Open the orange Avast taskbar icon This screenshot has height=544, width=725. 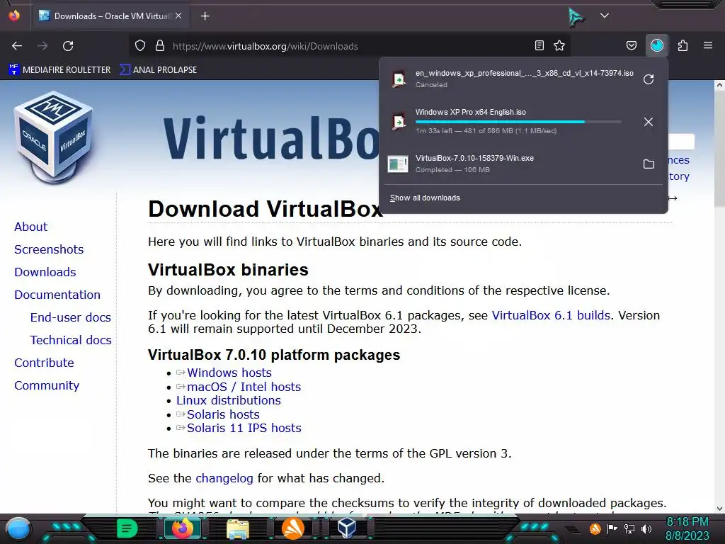[x=292, y=528]
